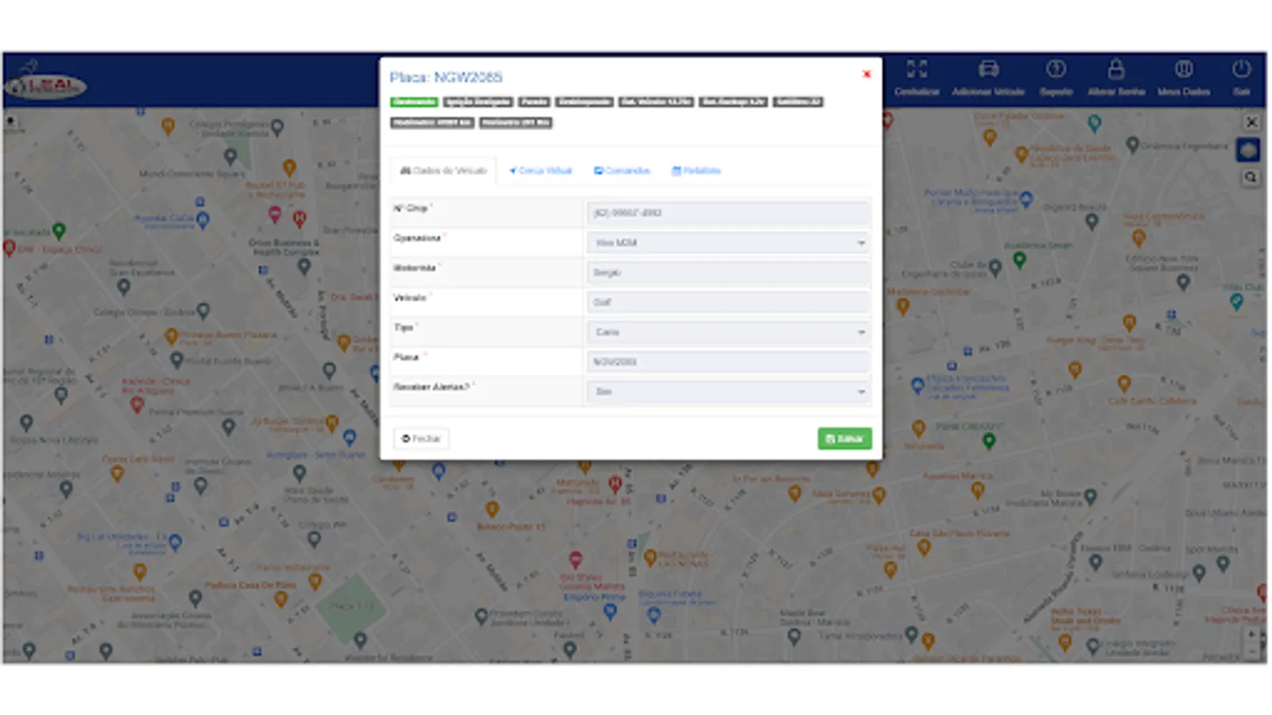This screenshot has height=715, width=1272.
Task: Click inside the Motorista field showing Sergio
Action: pyautogui.click(x=727, y=272)
